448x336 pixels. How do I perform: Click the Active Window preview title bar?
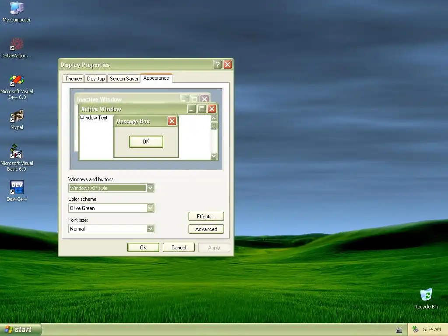coord(148,109)
